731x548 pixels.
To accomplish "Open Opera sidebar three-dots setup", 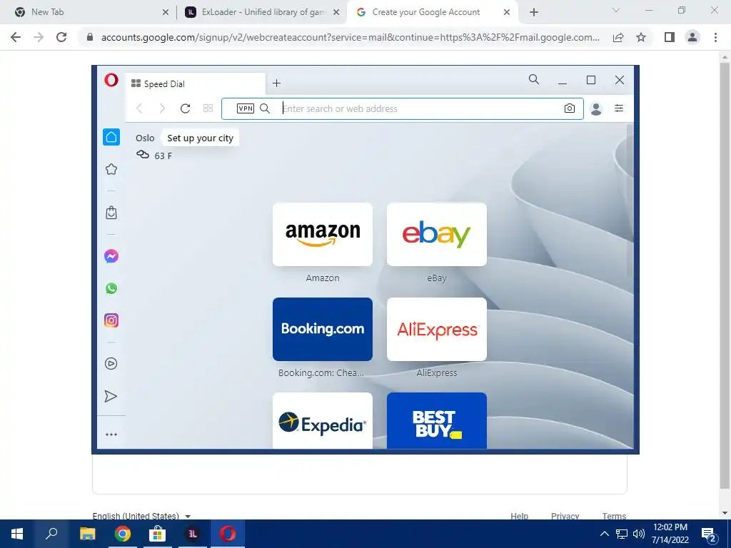I will click(111, 435).
